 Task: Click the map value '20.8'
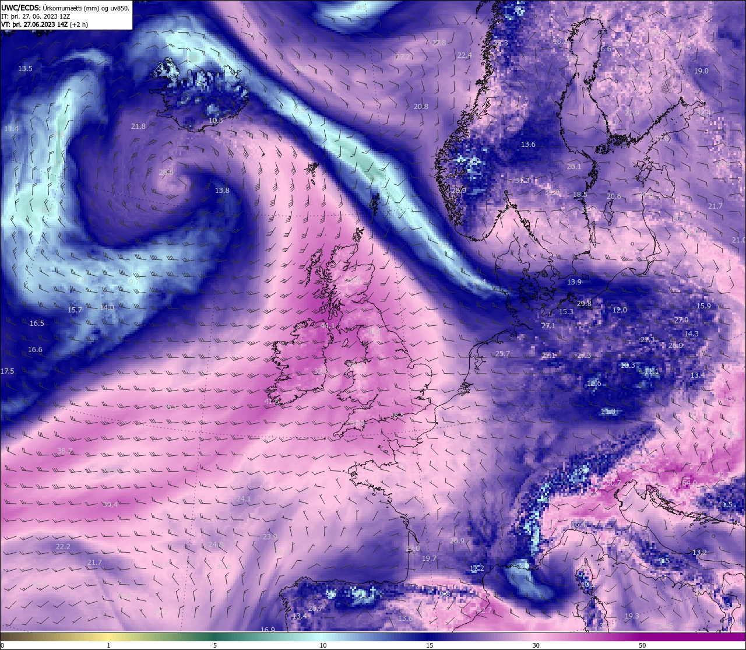421,106
